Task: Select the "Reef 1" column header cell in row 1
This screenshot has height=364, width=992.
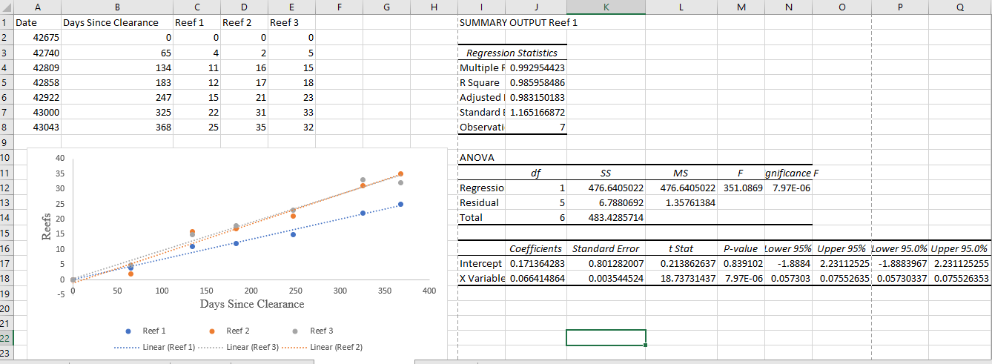Action: [197, 22]
